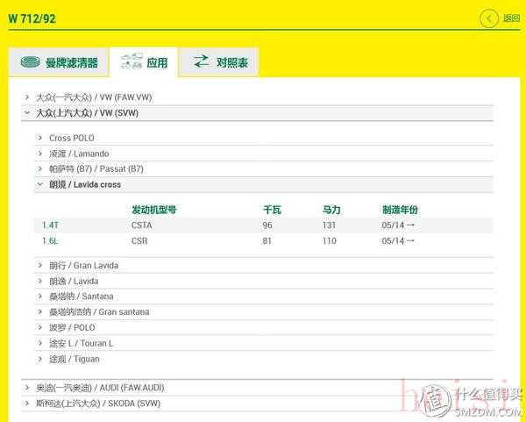Click the 返回 link
Image resolution: width=526 pixels, height=422 pixels.
pos(511,18)
